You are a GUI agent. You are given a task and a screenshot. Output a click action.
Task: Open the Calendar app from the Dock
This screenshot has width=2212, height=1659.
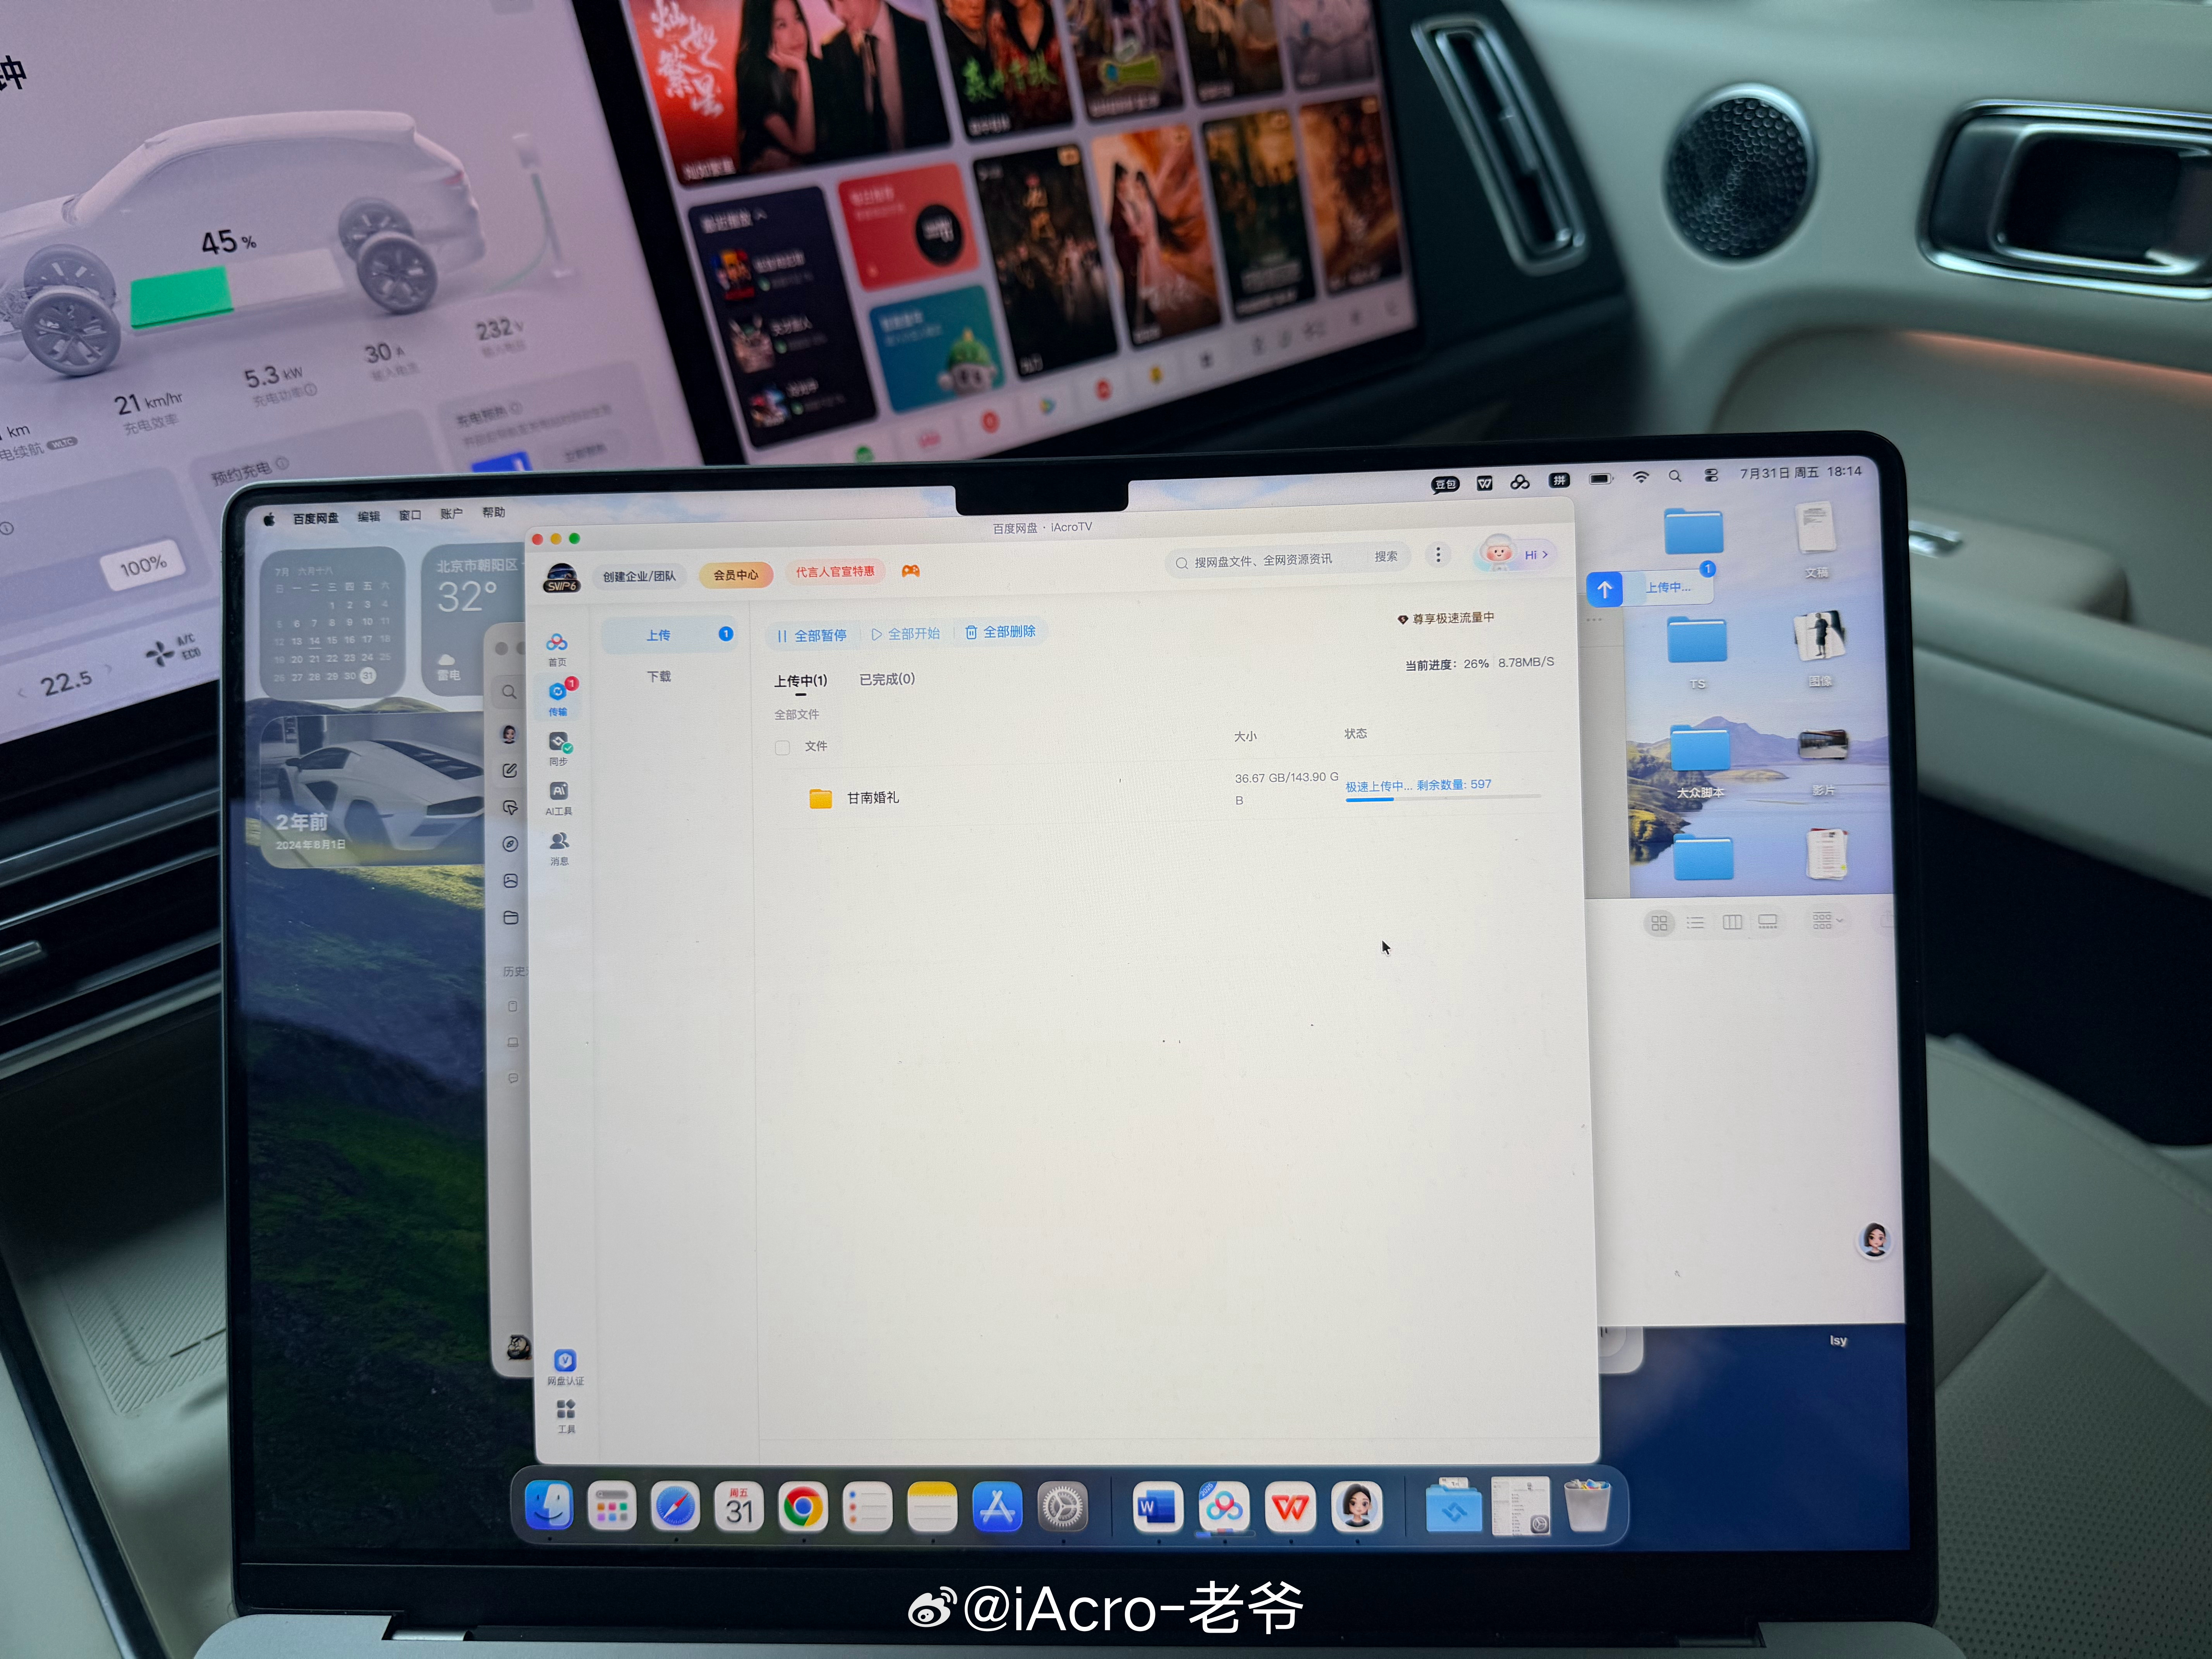(739, 1507)
